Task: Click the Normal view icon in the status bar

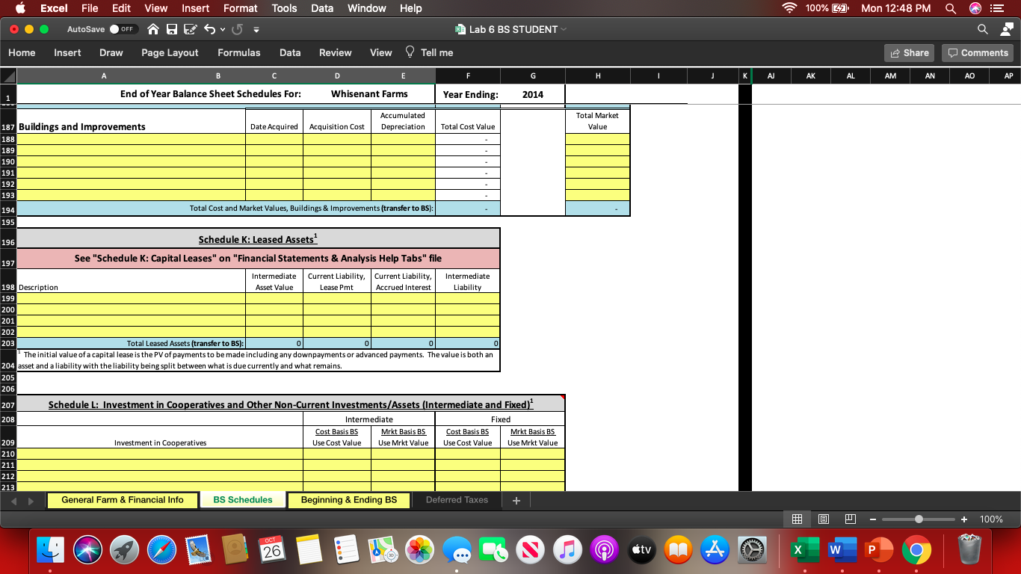Action: pos(796,519)
